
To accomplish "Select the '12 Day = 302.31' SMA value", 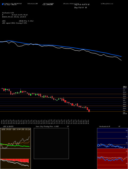I will (x=10, y=5).
